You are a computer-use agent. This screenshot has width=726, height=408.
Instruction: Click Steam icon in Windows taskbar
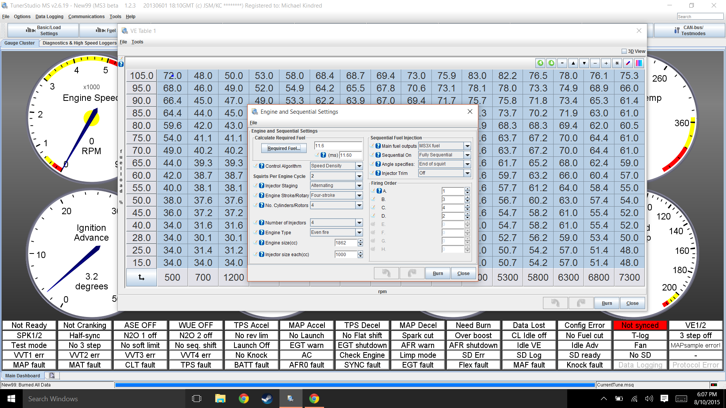point(267,399)
